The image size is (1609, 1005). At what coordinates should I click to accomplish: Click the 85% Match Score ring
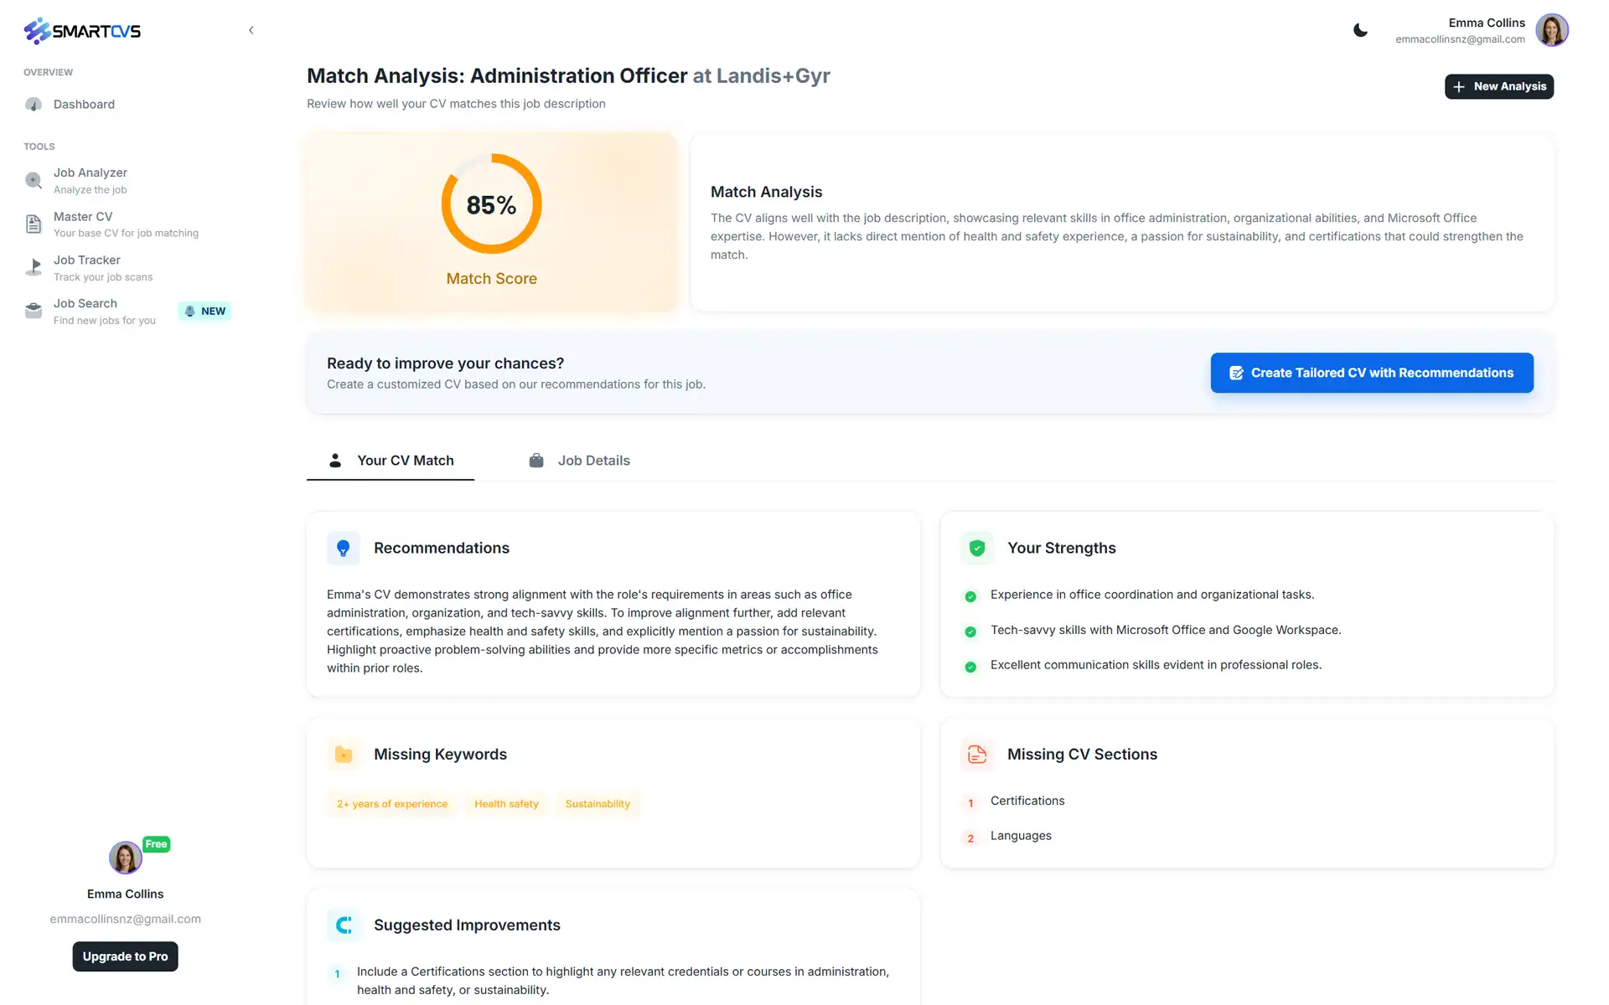[x=491, y=204]
